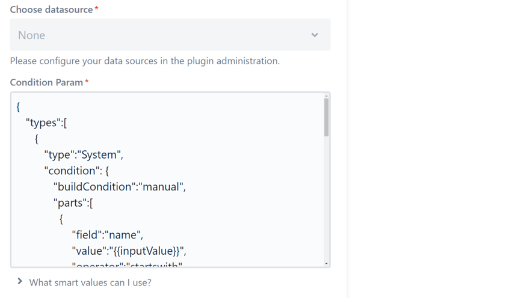Image resolution: width=524 pixels, height=298 pixels.
Task: Expand 'What smart values can I use?'
Action: 90,282
